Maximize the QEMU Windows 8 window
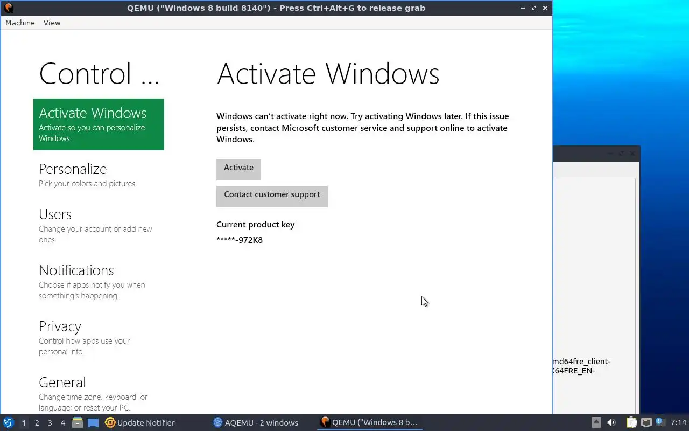This screenshot has height=431, width=689. (x=534, y=8)
